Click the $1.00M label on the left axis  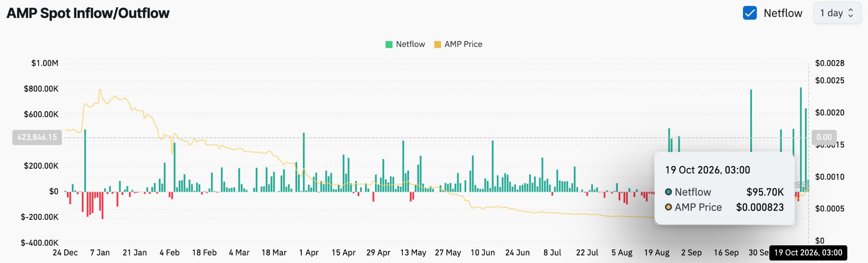[45, 63]
